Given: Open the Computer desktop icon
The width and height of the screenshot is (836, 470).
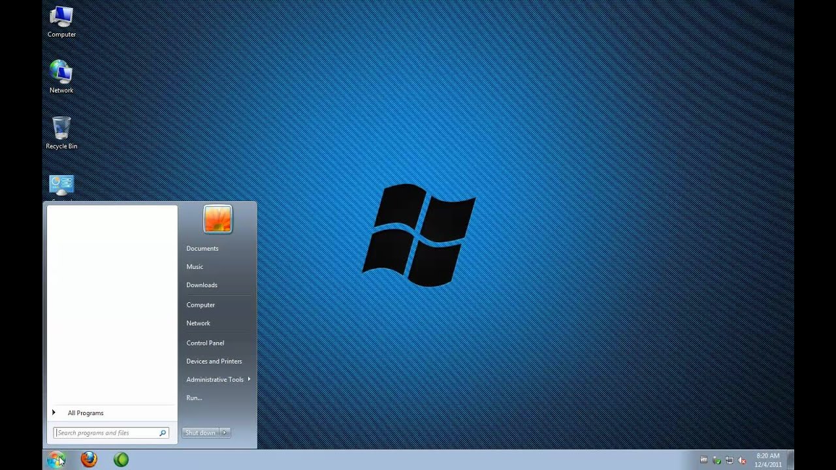Looking at the screenshot, I should pos(61,22).
